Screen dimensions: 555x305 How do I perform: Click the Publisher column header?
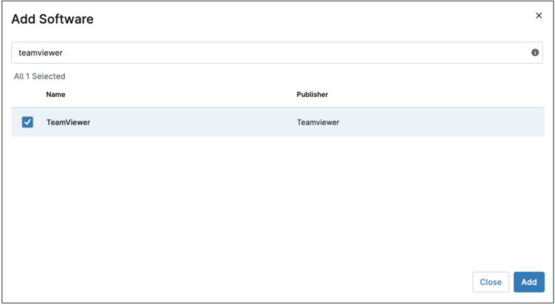(313, 95)
